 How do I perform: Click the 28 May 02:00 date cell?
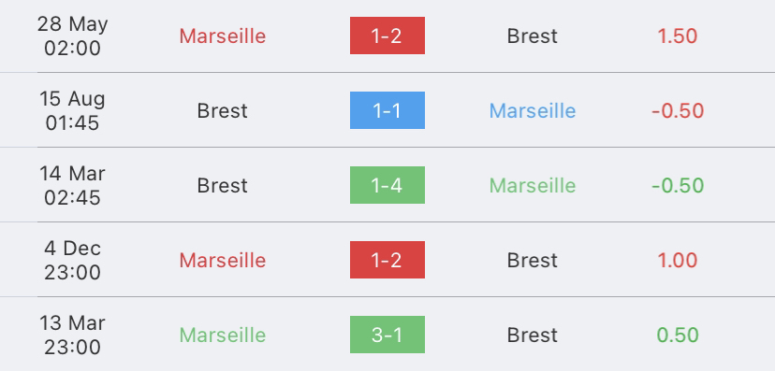[x=72, y=36]
